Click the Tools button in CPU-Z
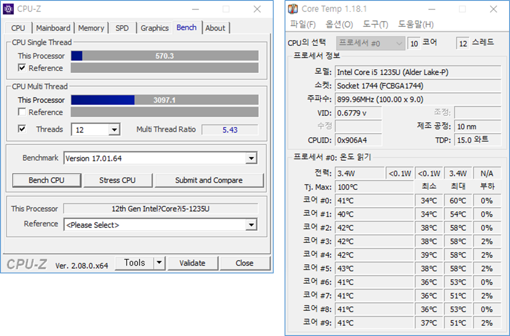Screen dimensions: 510x336 click(135, 263)
